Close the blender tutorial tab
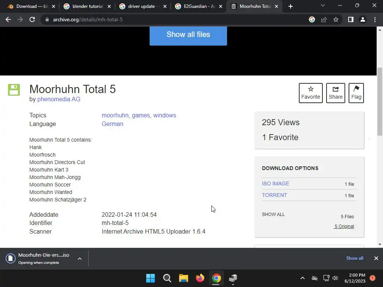 click(109, 7)
